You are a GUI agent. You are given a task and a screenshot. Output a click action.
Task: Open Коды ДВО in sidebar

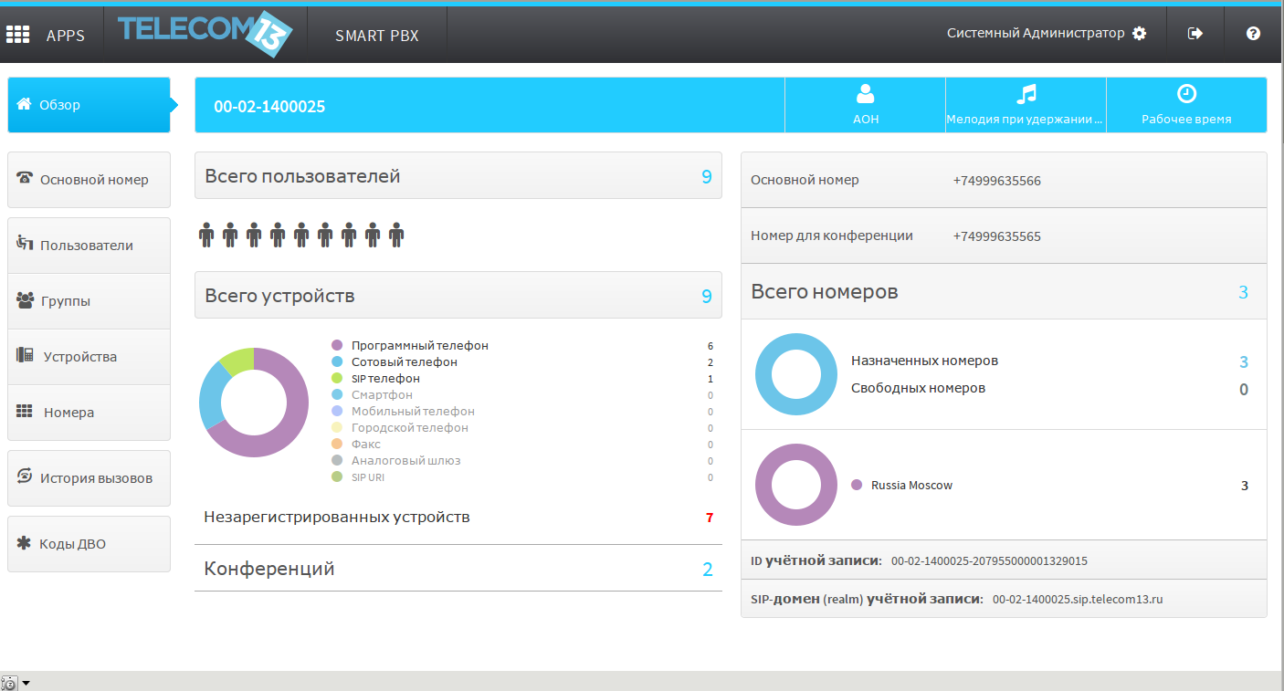89,544
